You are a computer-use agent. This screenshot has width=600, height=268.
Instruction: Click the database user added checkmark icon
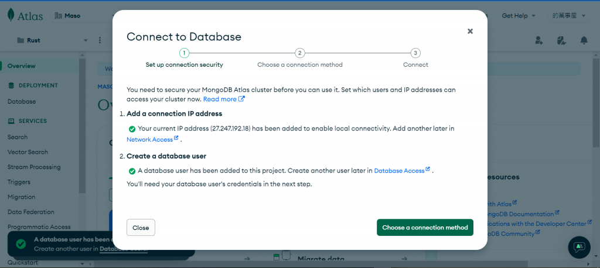pyautogui.click(x=132, y=171)
